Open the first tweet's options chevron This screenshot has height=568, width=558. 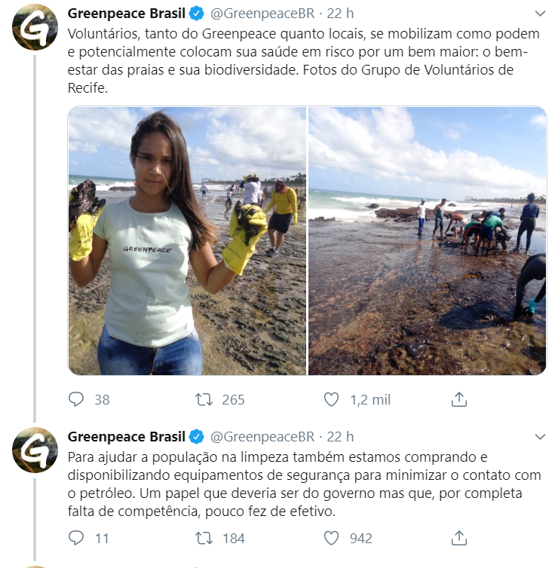540,14
